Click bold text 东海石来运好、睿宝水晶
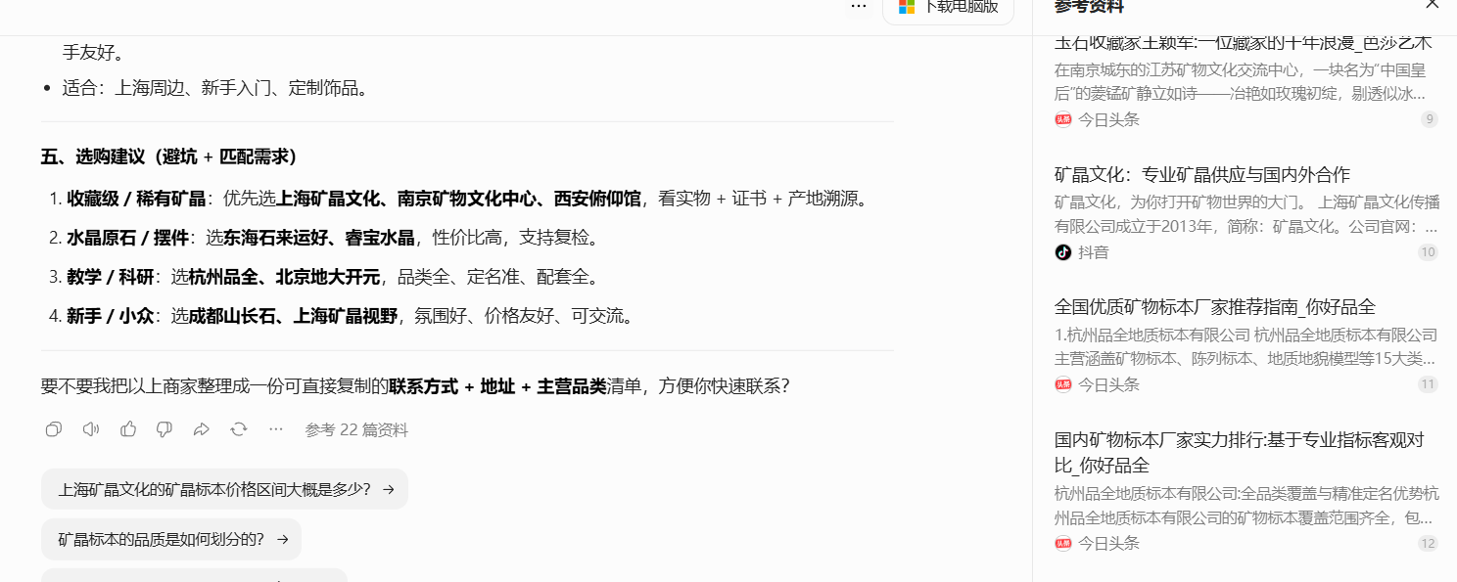This screenshot has height=582, width=1457. [319, 238]
